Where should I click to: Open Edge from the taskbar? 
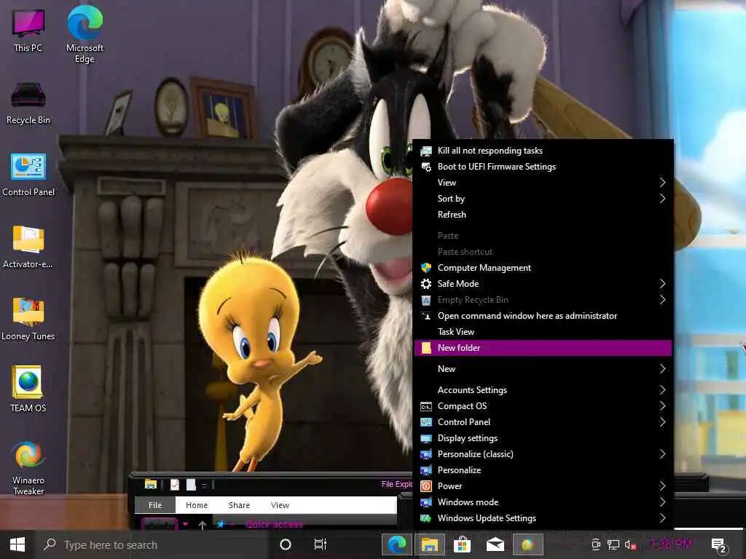click(x=396, y=544)
